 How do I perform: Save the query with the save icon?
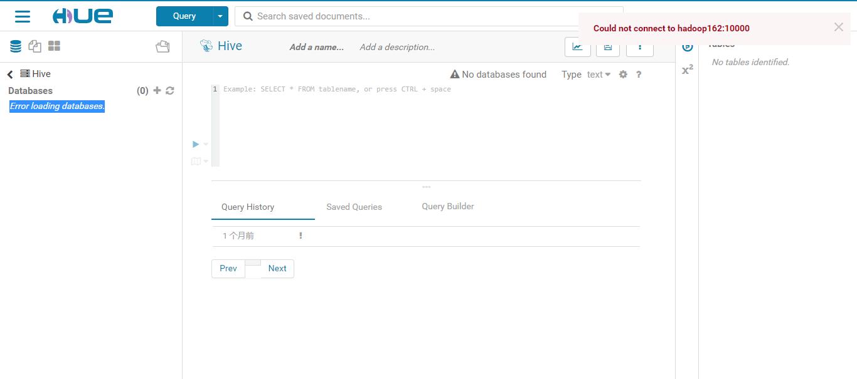point(608,47)
